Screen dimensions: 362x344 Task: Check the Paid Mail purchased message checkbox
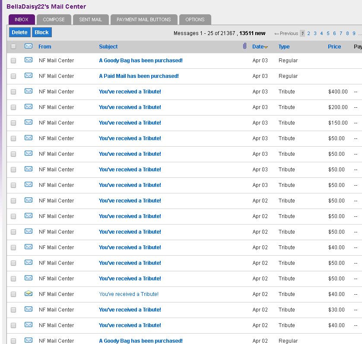(13, 76)
